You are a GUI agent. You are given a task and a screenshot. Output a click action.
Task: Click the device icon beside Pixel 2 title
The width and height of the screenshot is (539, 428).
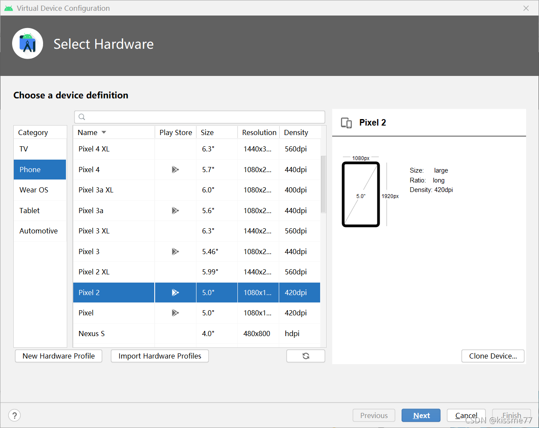(346, 123)
